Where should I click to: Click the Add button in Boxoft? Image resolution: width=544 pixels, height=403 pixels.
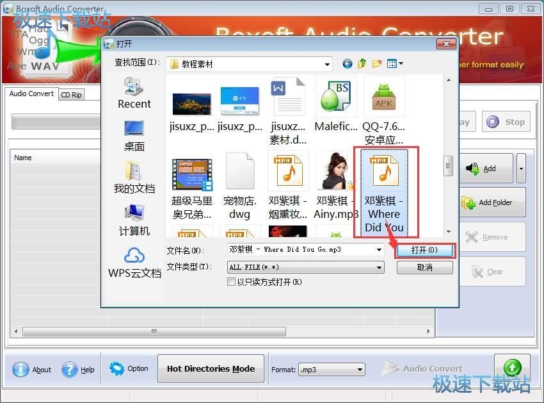[486, 169]
